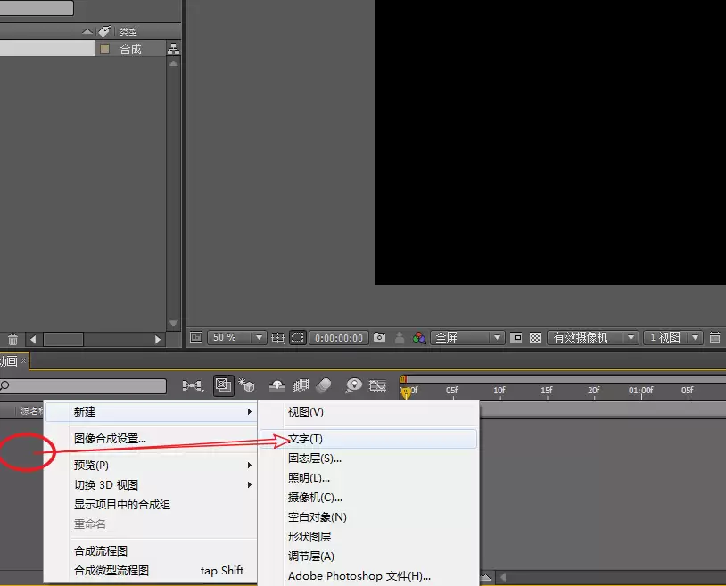This screenshot has width=726, height=586.
Task: Click the show channel RGB color icon
Action: click(419, 337)
